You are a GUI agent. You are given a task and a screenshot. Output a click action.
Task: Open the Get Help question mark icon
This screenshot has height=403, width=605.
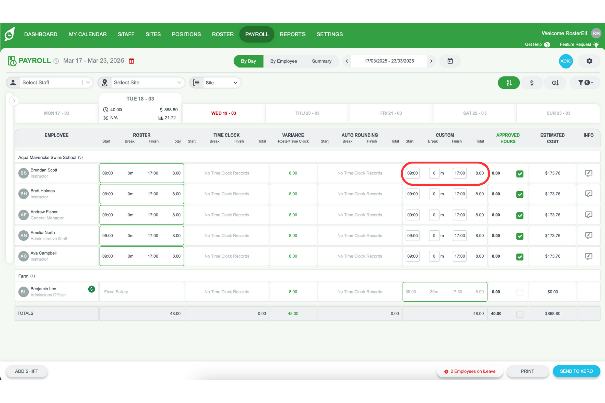tap(549, 44)
